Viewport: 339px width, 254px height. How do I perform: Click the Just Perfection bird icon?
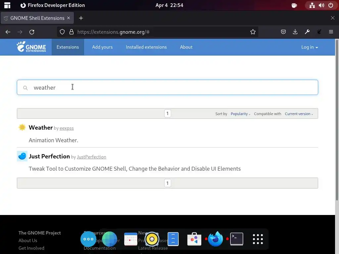pos(22,156)
